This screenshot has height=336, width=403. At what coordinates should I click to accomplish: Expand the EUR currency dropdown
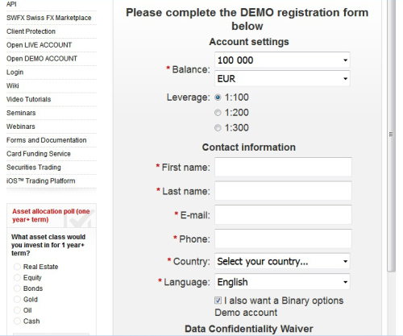[x=282, y=78]
